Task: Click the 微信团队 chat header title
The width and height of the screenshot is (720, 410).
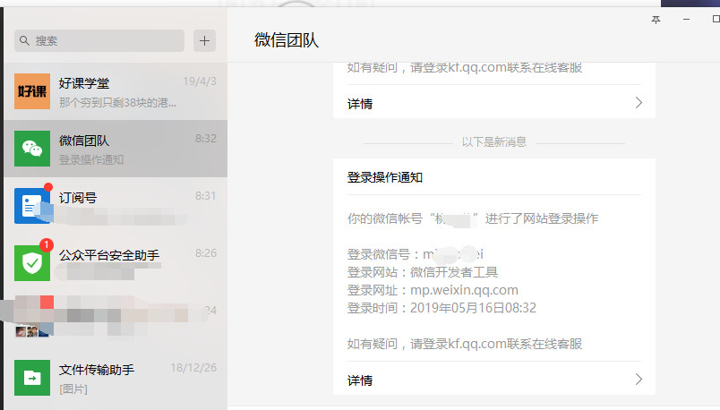Action: [x=287, y=40]
